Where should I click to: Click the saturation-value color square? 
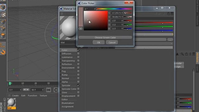point(96,21)
